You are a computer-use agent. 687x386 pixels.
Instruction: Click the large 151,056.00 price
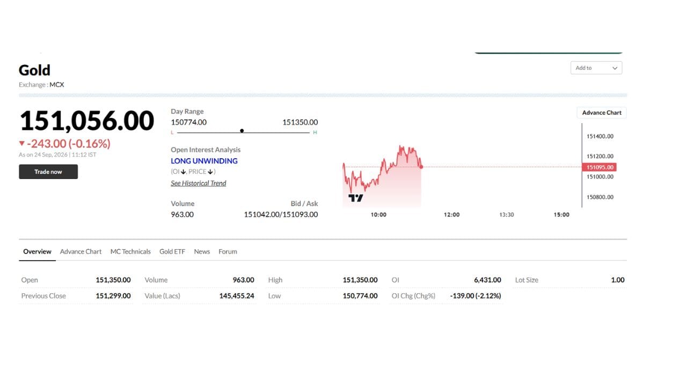tap(87, 121)
